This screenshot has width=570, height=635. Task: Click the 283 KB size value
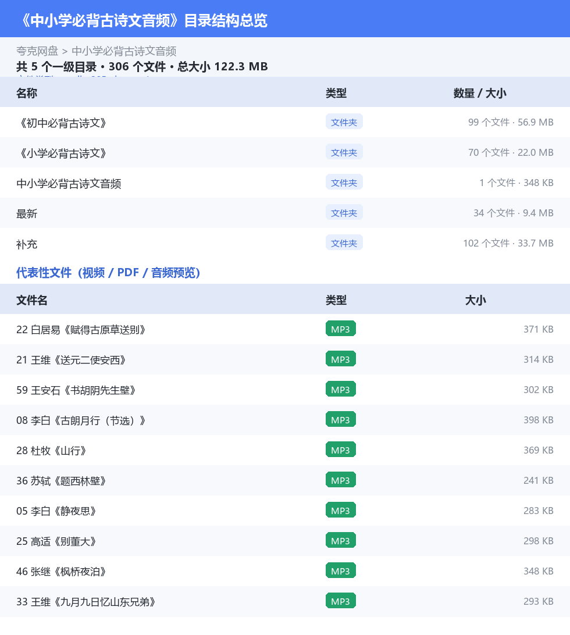coord(539,511)
